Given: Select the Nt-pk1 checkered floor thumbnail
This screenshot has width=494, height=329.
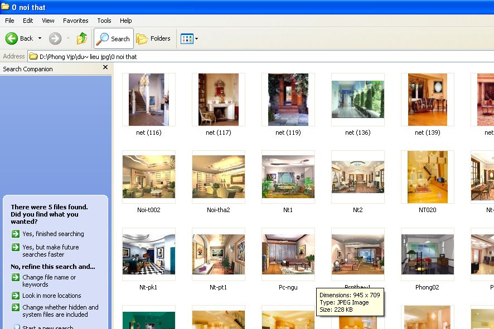Looking at the screenshot, I should [x=149, y=254].
